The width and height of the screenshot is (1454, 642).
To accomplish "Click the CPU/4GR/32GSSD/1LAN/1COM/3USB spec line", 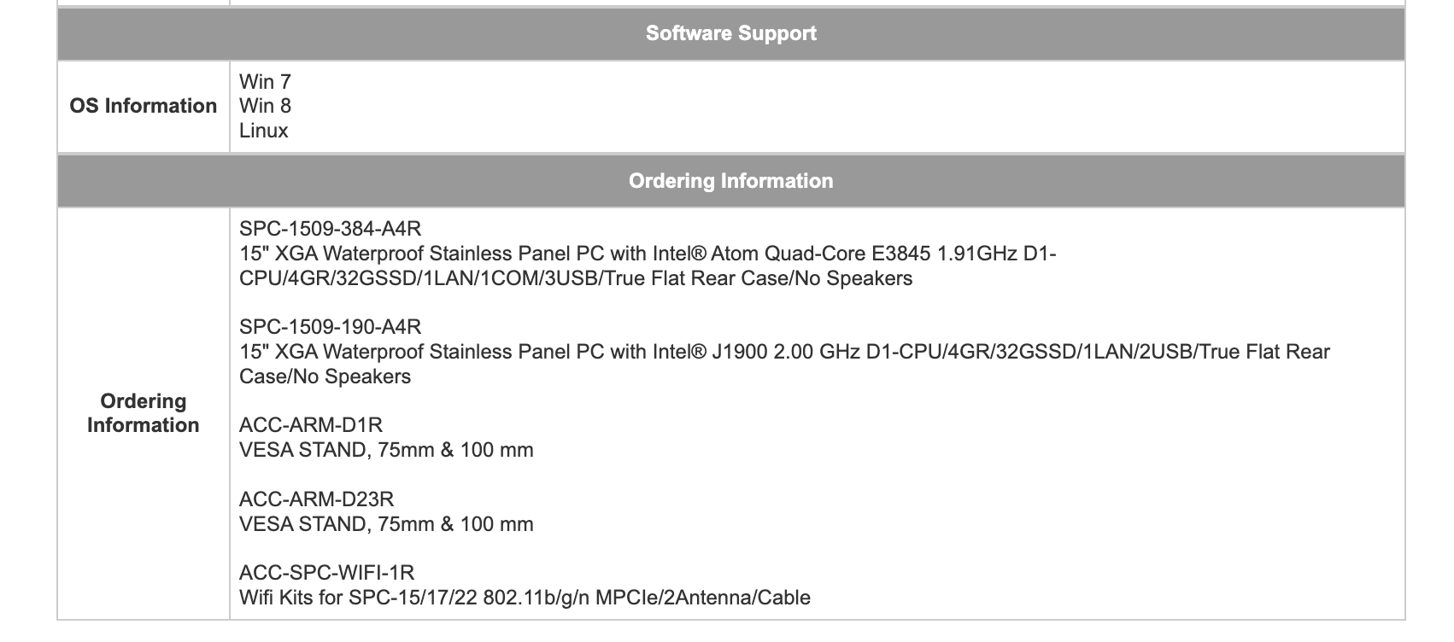I will tap(576, 278).
